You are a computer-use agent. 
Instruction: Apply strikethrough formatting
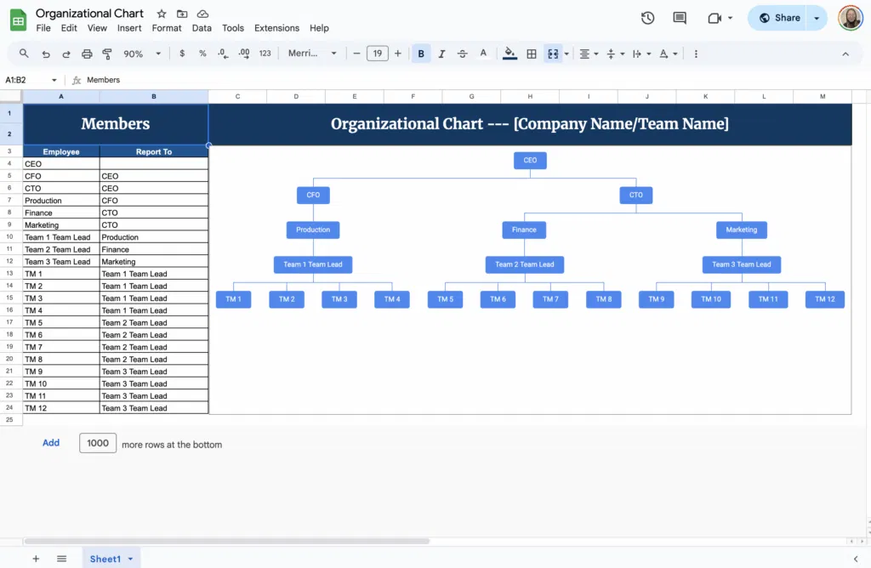pyautogui.click(x=462, y=53)
